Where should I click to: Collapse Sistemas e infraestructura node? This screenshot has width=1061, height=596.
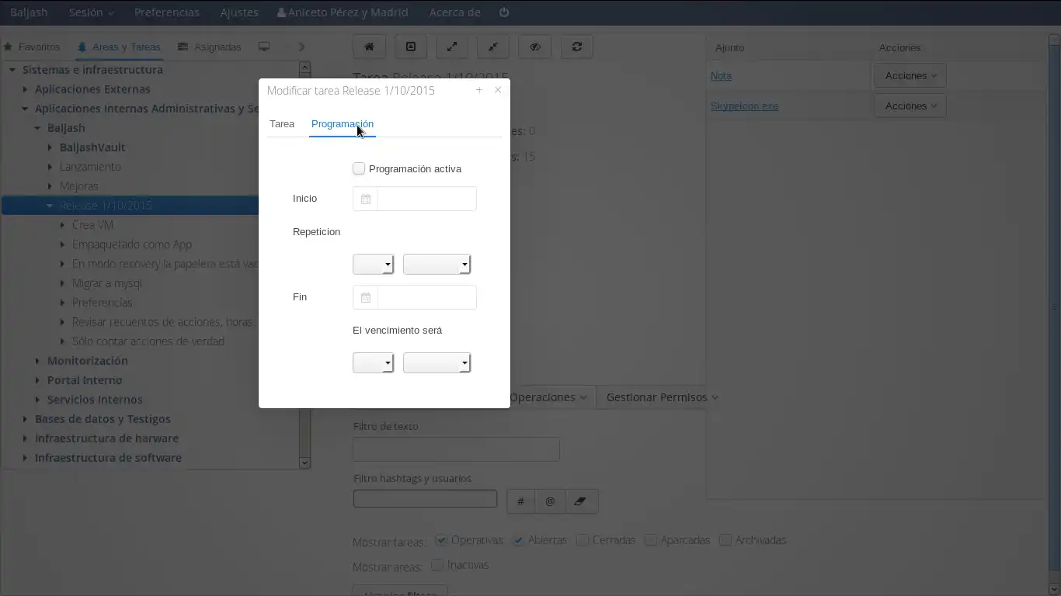coord(12,70)
